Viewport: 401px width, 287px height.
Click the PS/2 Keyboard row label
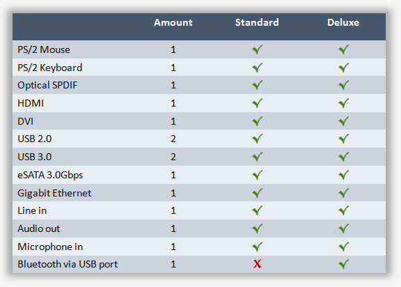pyautogui.click(x=50, y=68)
